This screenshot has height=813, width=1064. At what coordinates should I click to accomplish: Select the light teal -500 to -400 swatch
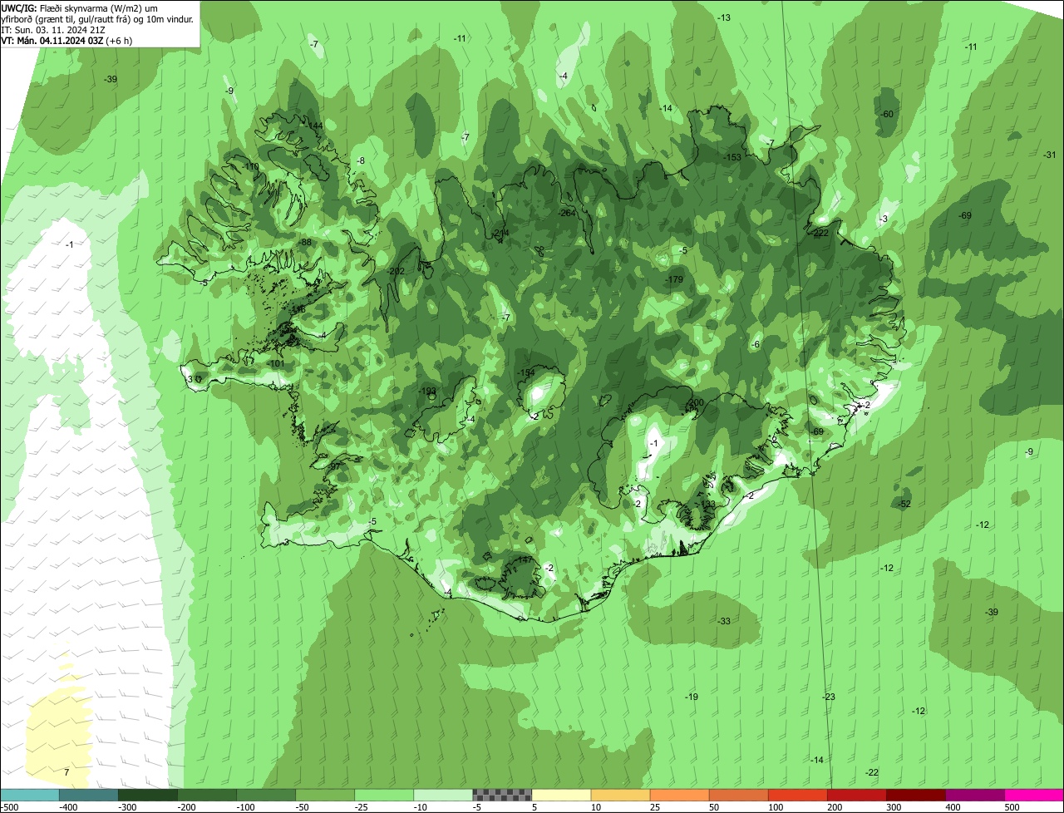click(x=29, y=795)
